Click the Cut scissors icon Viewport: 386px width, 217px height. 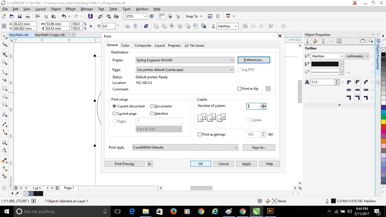pyautogui.click(x=38, y=16)
